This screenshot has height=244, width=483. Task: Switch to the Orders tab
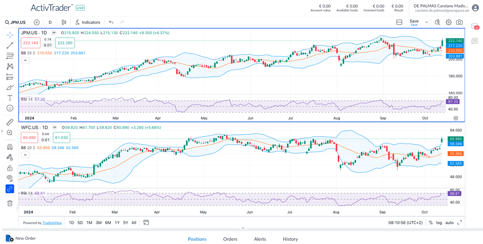pos(230,239)
